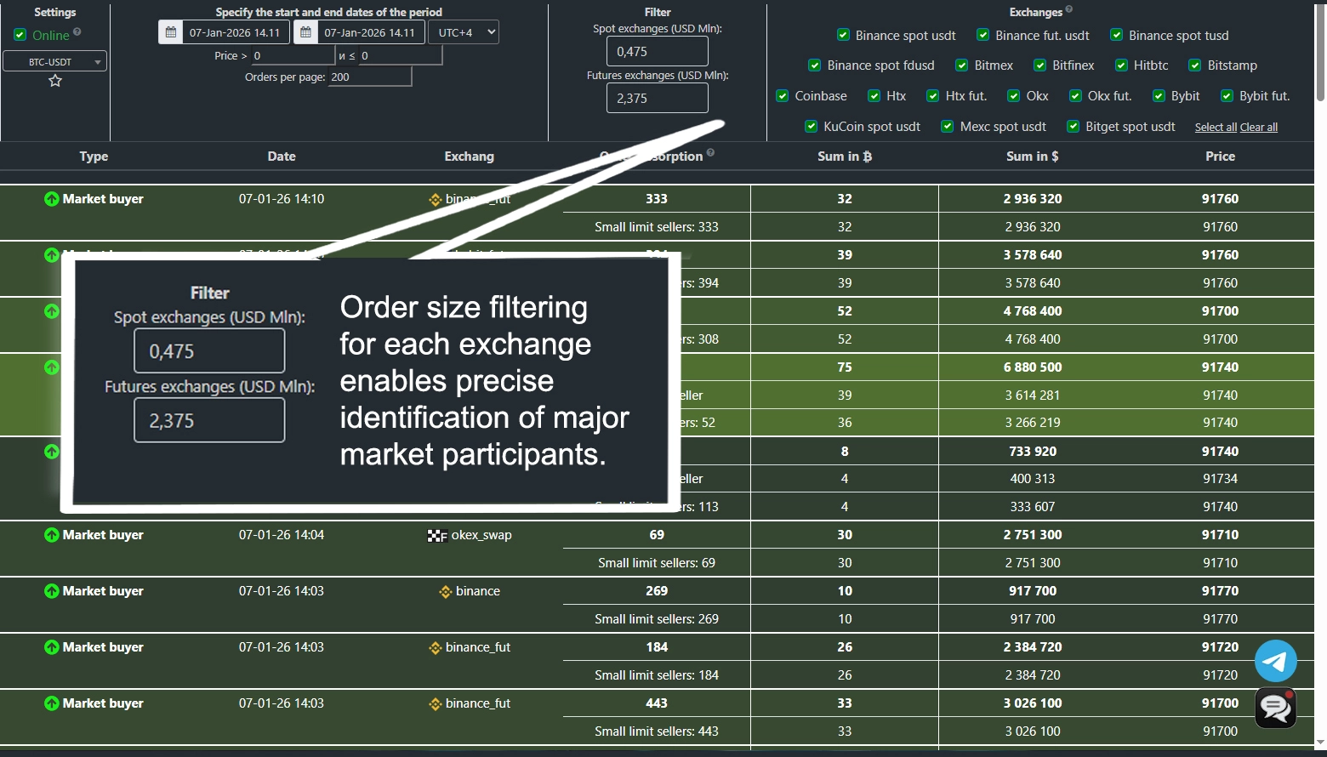Screen dimensions: 1327x757
Task: Click the help icon beside Exchanges heading
Action: click(x=1069, y=10)
